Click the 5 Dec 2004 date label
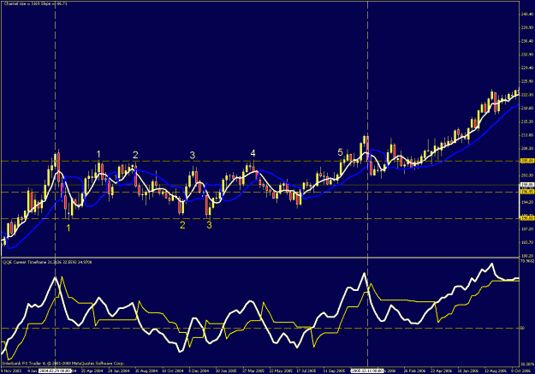Screen dimensions: 535x374 point(199,371)
